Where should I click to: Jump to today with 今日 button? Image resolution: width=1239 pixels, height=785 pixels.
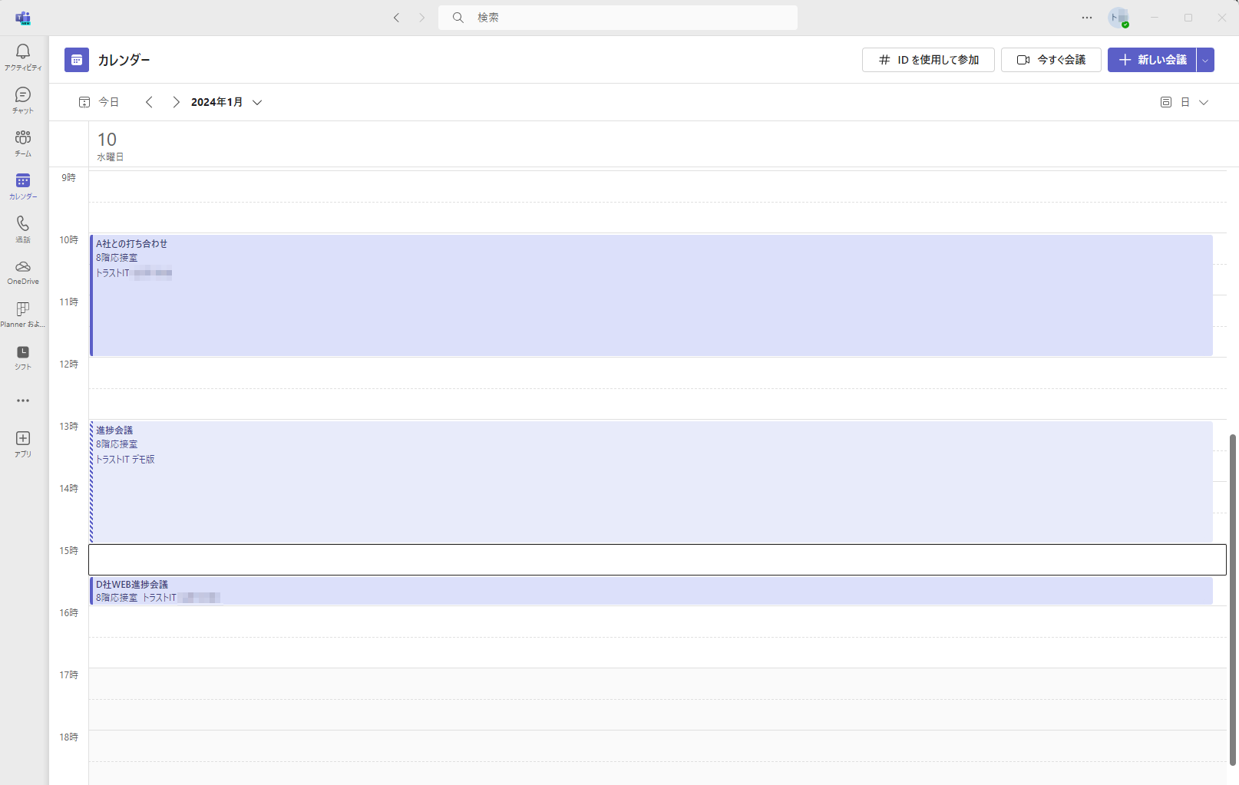click(x=99, y=102)
